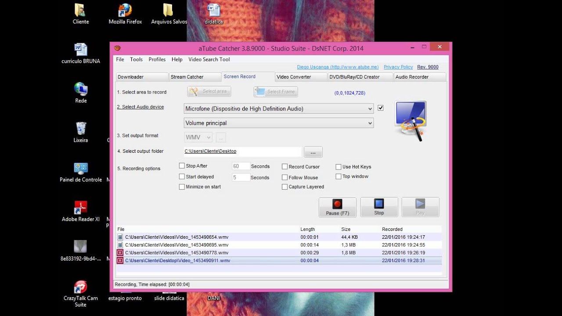Click file icon of Video_1453490695.wmv row
This screenshot has height=316, width=562.
pyautogui.click(x=120, y=245)
